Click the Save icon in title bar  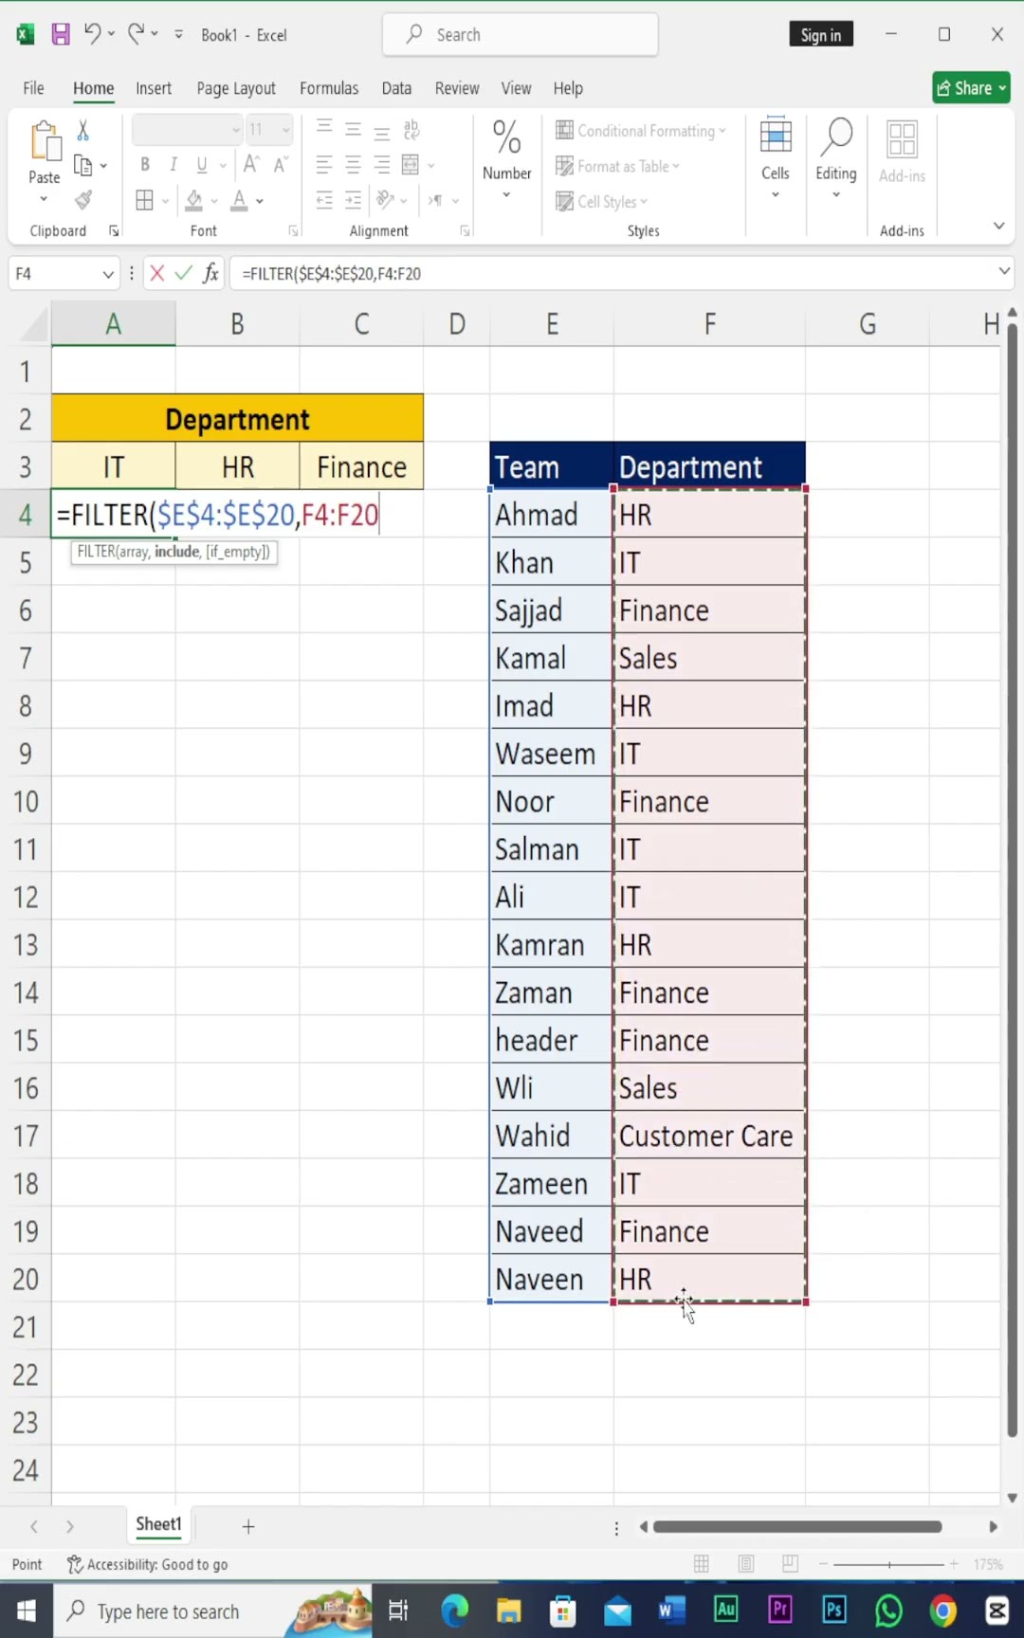click(x=61, y=35)
